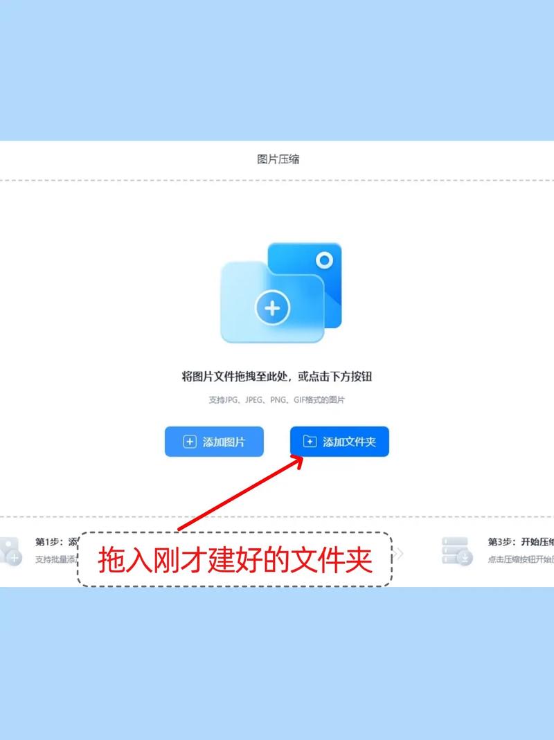Click the camera badge on the folder icon
This screenshot has width=554, height=740.
[324, 262]
